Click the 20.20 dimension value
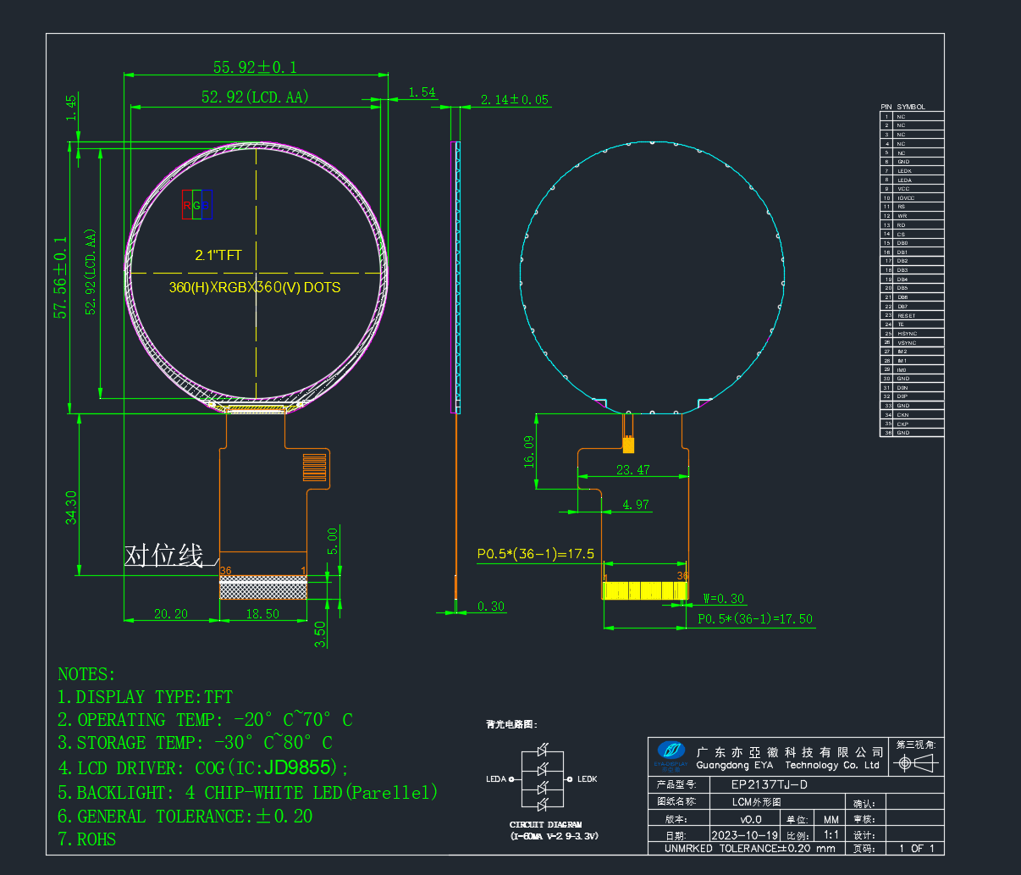The image size is (1021, 875). pyautogui.click(x=171, y=613)
